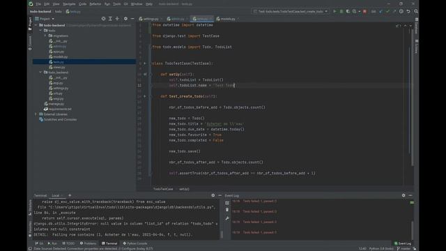Commit changes with green checkmark icon
446x251 pixels.
(387, 11)
